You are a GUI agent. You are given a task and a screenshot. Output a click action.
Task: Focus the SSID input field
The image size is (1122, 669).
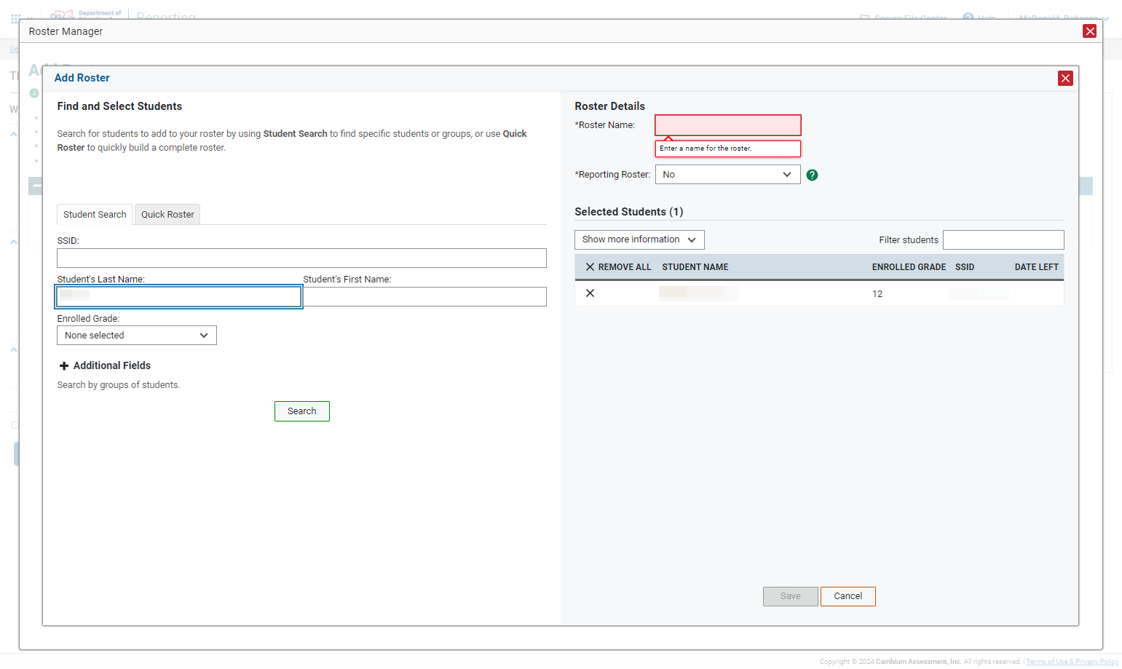coord(301,258)
